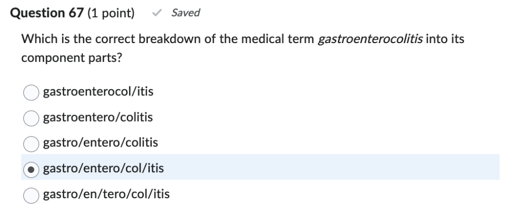Pick the gastro/entero/colitis radio option

(x=31, y=143)
